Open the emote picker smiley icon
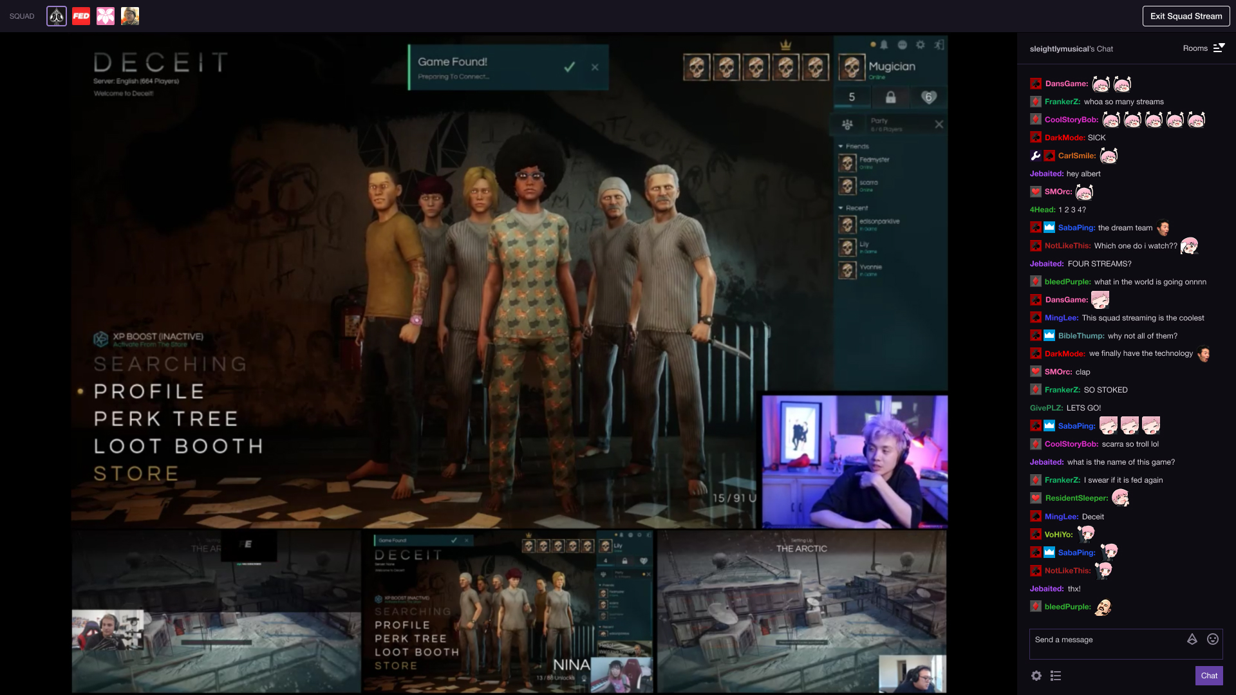1236x695 pixels. coord(1213,639)
